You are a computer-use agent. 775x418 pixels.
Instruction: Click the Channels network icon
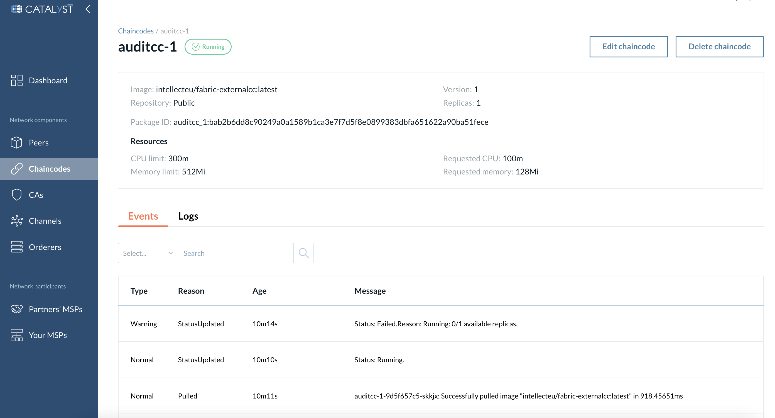[x=16, y=221]
